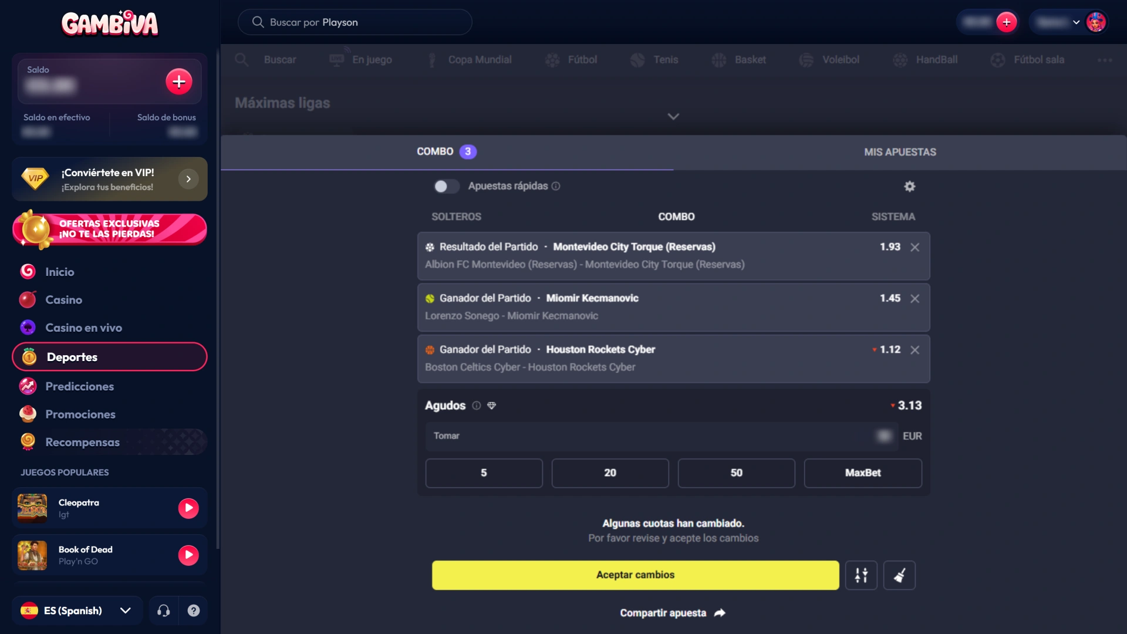This screenshot has width=1127, height=634.
Task: Open the user avatar profile
Action: (1096, 22)
